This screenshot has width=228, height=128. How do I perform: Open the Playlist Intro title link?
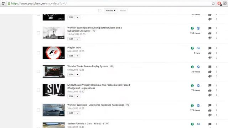74,48
